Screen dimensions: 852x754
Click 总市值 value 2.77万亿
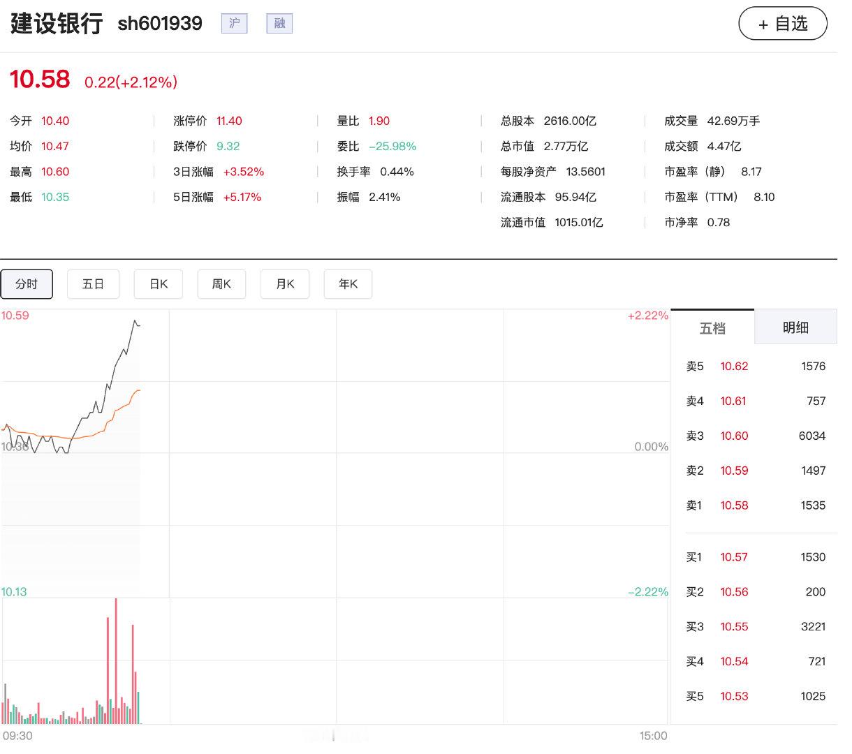566,146
